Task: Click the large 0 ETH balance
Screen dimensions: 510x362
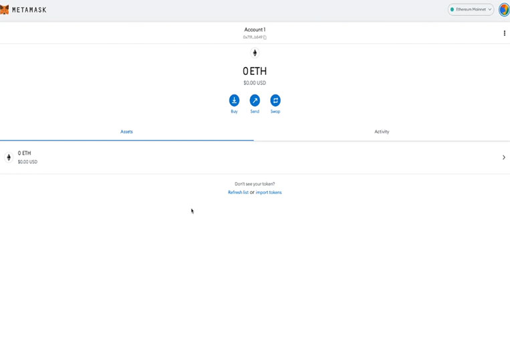Action: [x=255, y=71]
